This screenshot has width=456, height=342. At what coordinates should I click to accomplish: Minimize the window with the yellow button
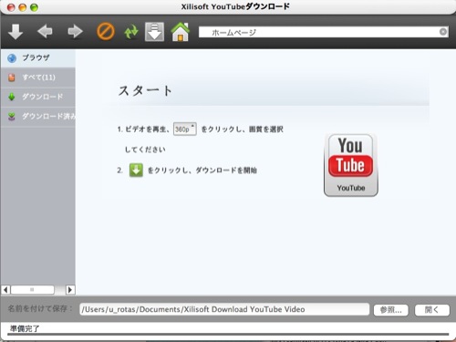coord(23,7)
